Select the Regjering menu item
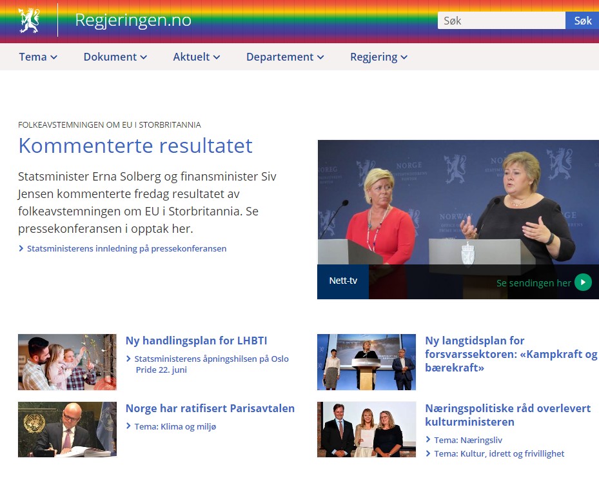Image resolution: width=599 pixels, height=485 pixels. click(x=378, y=57)
